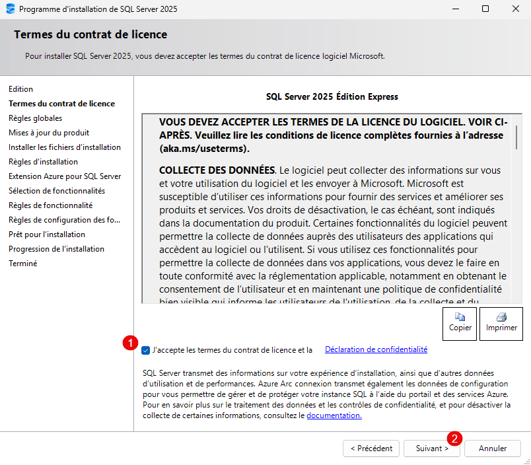This screenshot has height=465, width=531.
Task: Click the Annuler button
Action: 493,448
